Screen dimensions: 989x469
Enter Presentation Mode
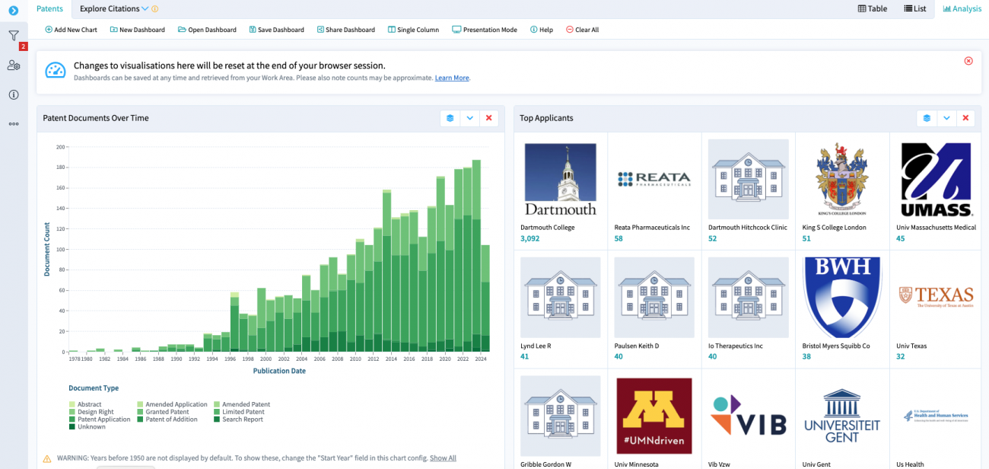[484, 30]
